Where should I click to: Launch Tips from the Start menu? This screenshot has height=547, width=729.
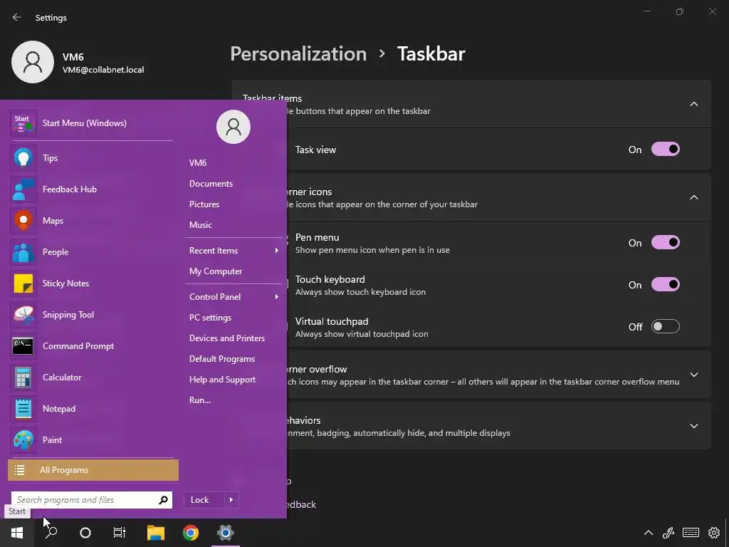pos(92,158)
